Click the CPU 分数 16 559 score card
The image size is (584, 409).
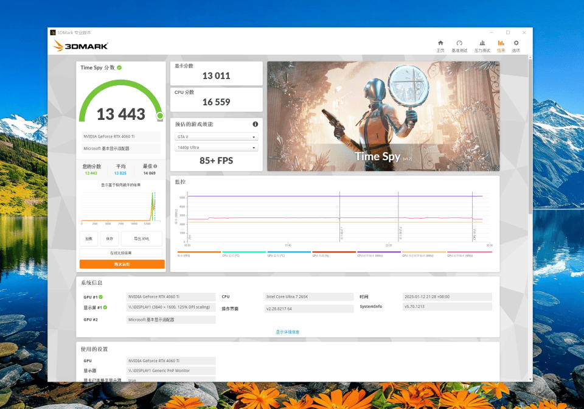click(217, 99)
